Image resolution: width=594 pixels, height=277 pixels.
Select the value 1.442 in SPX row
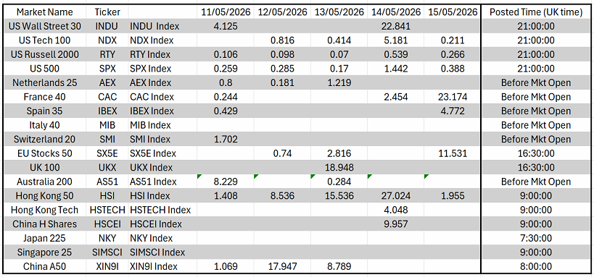[396, 69]
